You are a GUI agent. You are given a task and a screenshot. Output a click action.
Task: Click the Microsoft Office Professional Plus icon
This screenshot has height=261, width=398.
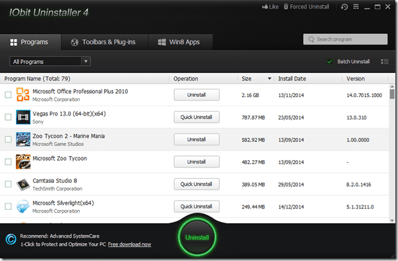[x=23, y=94]
